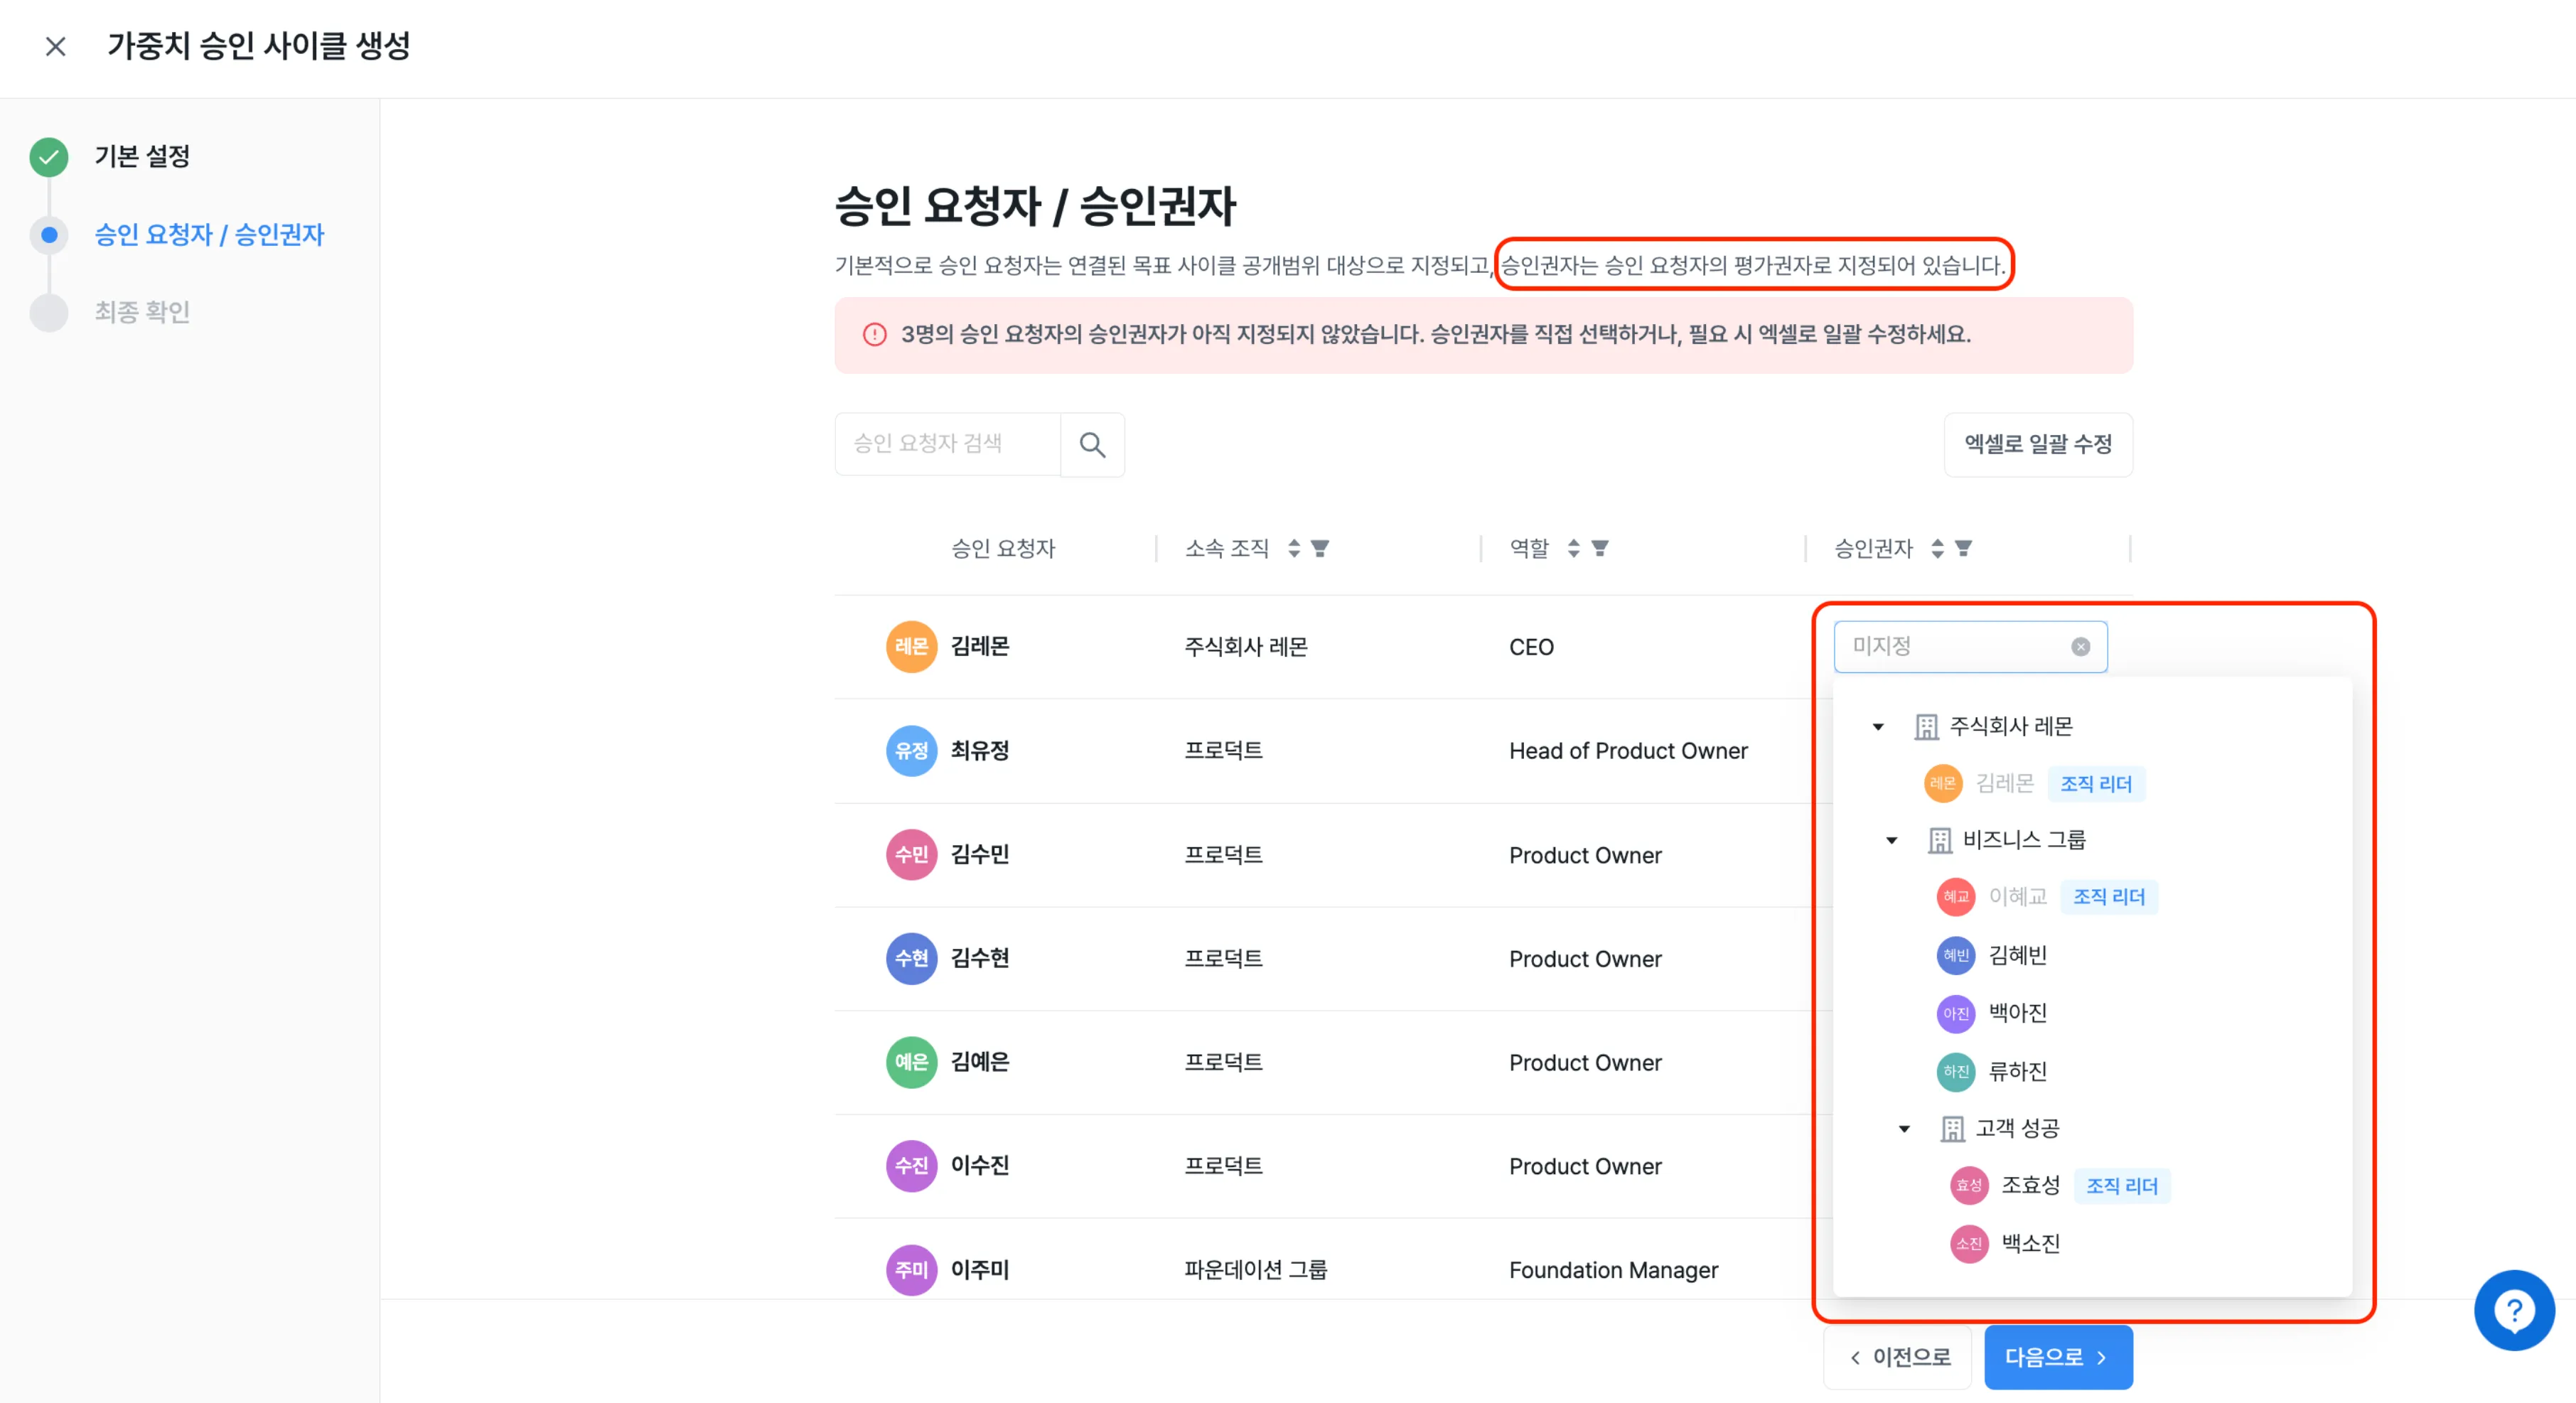Image resolution: width=2576 pixels, height=1403 pixels.
Task: Sort the 승인권자 column
Action: [1937, 548]
